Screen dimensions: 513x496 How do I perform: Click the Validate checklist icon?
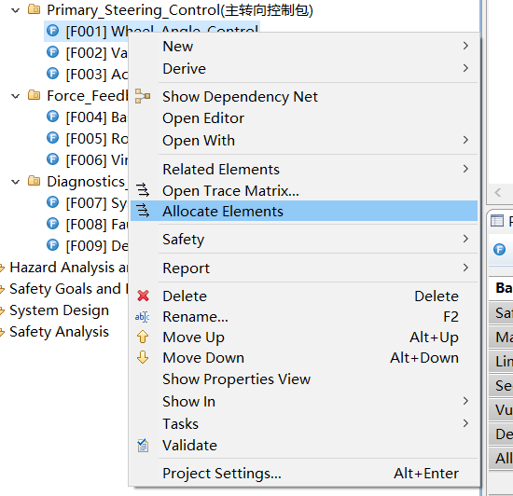click(x=143, y=445)
